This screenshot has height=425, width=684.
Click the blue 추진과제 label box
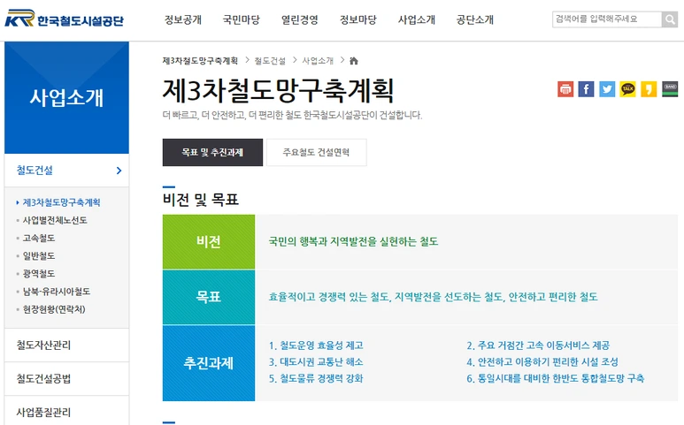[209, 363]
